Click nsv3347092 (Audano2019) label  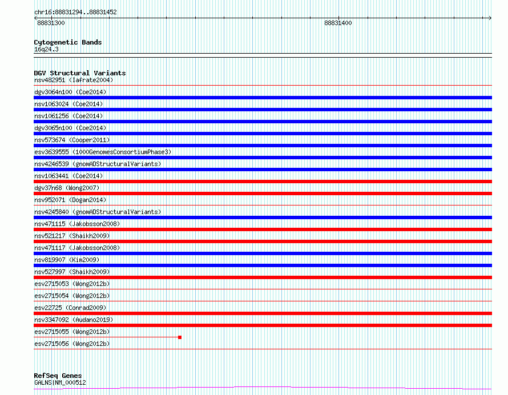(x=74, y=320)
